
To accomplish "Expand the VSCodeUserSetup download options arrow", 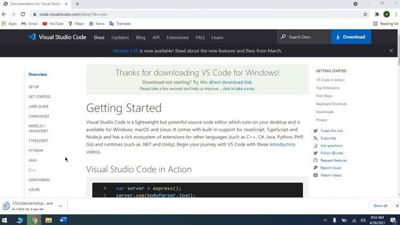I will click(61, 206).
